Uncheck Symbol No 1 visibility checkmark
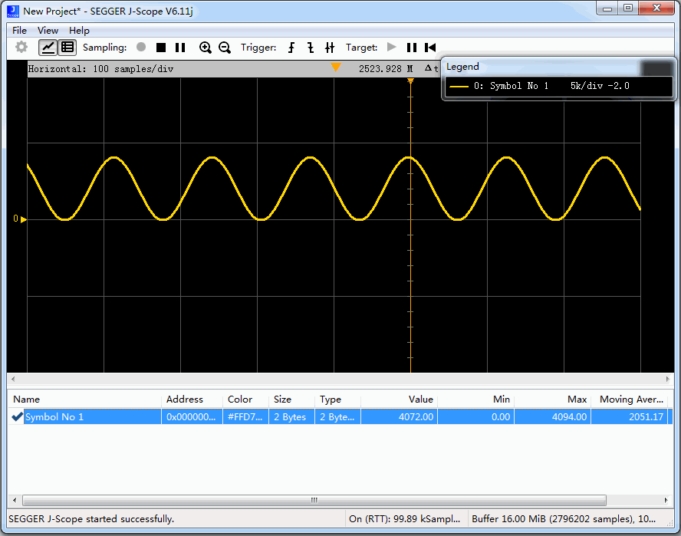 coord(18,416)
